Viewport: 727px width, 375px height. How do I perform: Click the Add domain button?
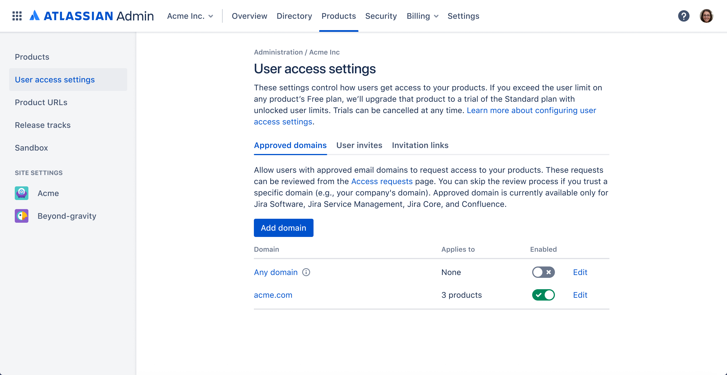coord(283,228)
